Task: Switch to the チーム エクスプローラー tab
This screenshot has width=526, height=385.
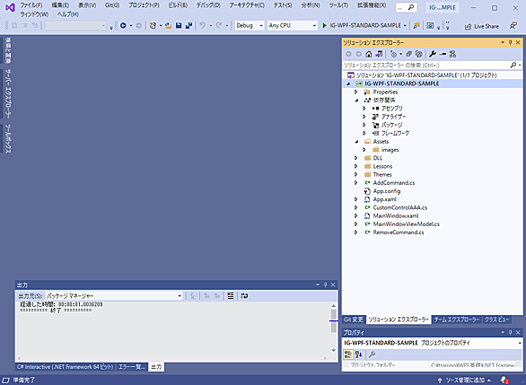Action: click(456, 319)
